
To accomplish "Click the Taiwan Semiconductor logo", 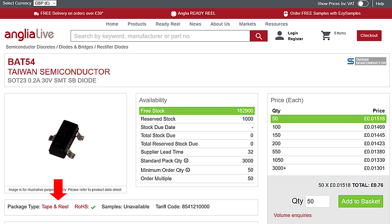I will [366, 62].
